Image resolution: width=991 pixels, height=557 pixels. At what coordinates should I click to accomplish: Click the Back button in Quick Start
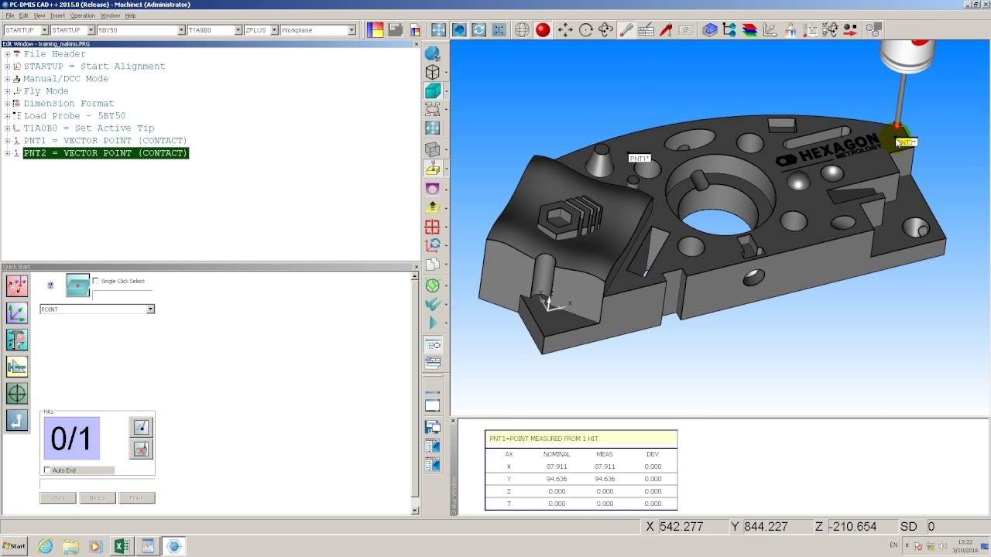(x=59, y=498)
